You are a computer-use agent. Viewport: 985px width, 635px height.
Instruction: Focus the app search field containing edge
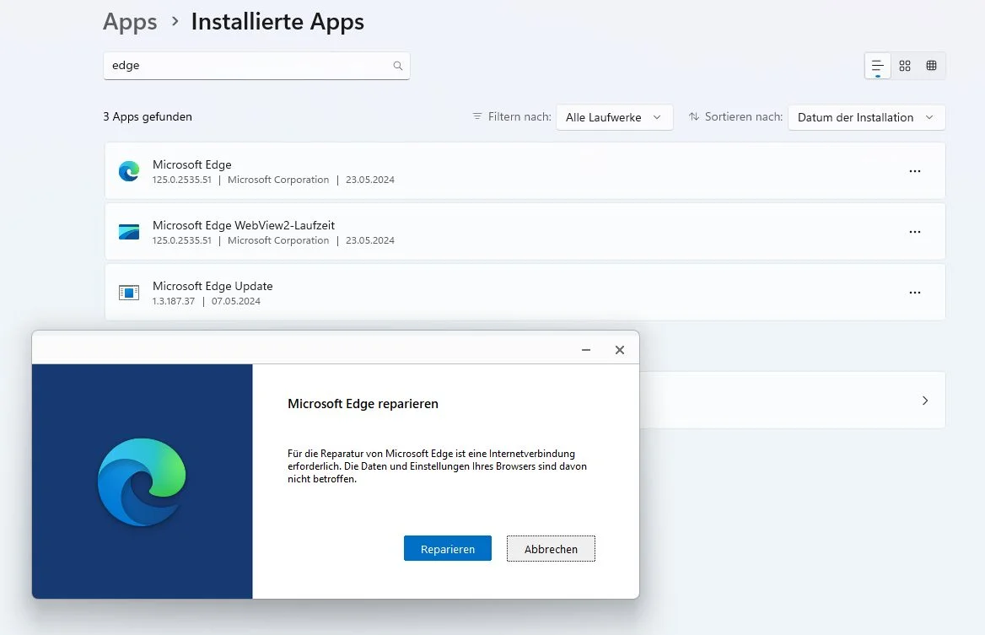pos(256,66)
